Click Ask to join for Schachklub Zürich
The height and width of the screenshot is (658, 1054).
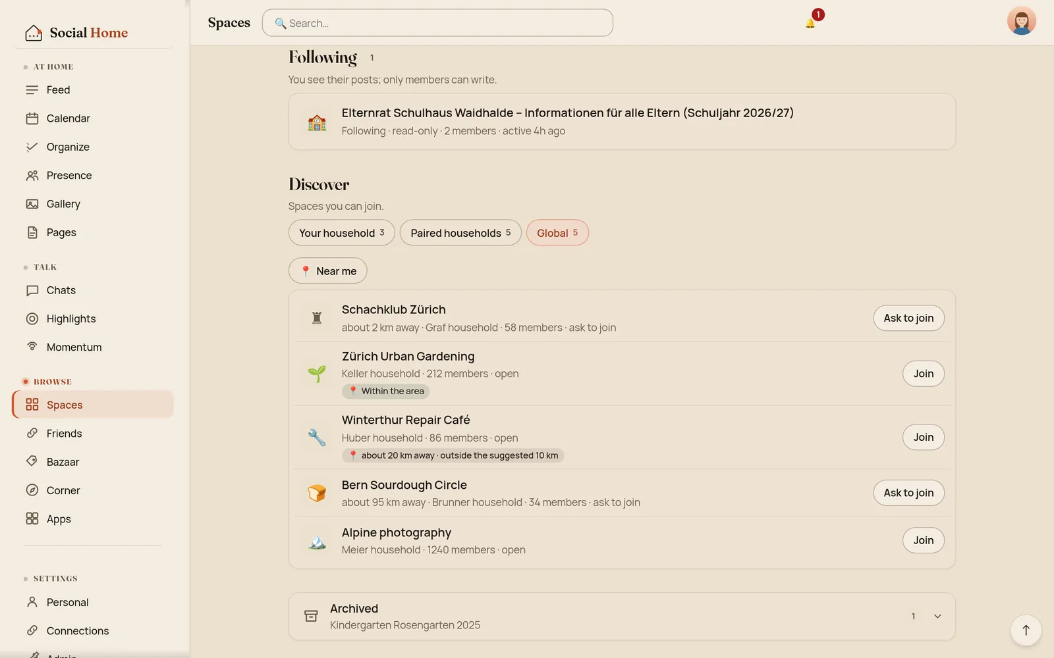[x=908, y=318]
